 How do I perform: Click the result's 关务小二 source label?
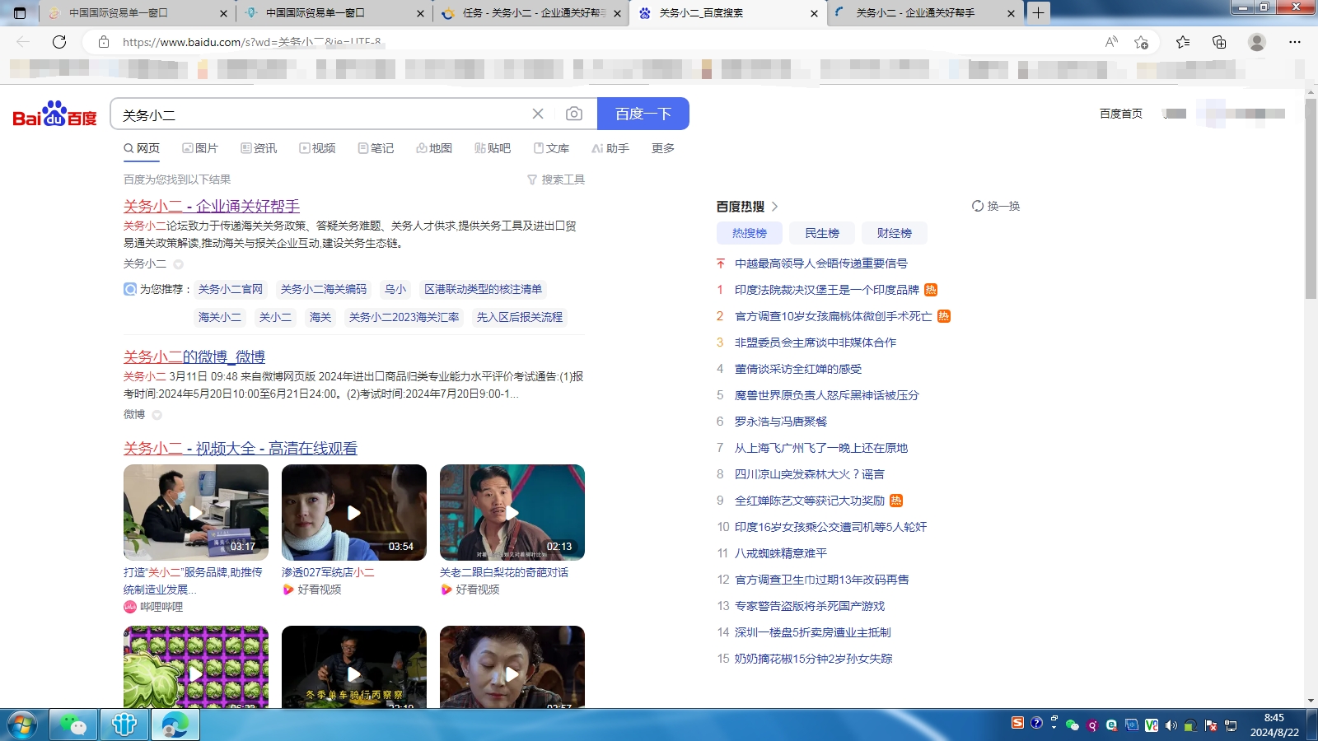tap(145, 263)
